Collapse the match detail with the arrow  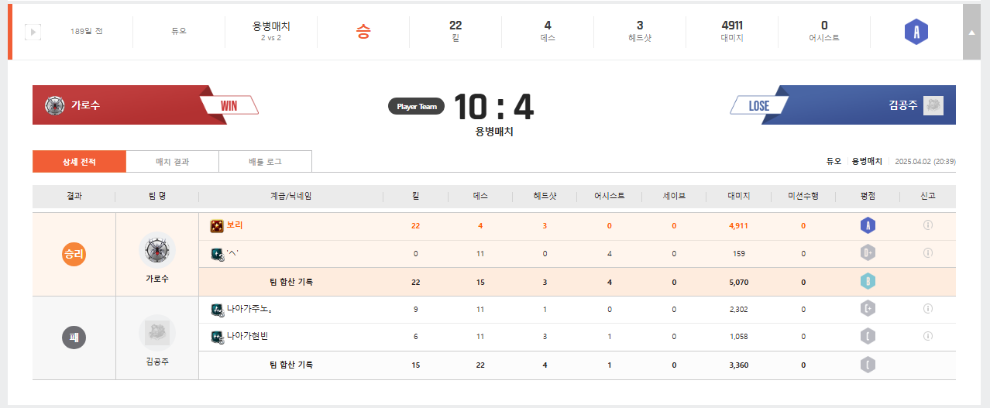971,32
